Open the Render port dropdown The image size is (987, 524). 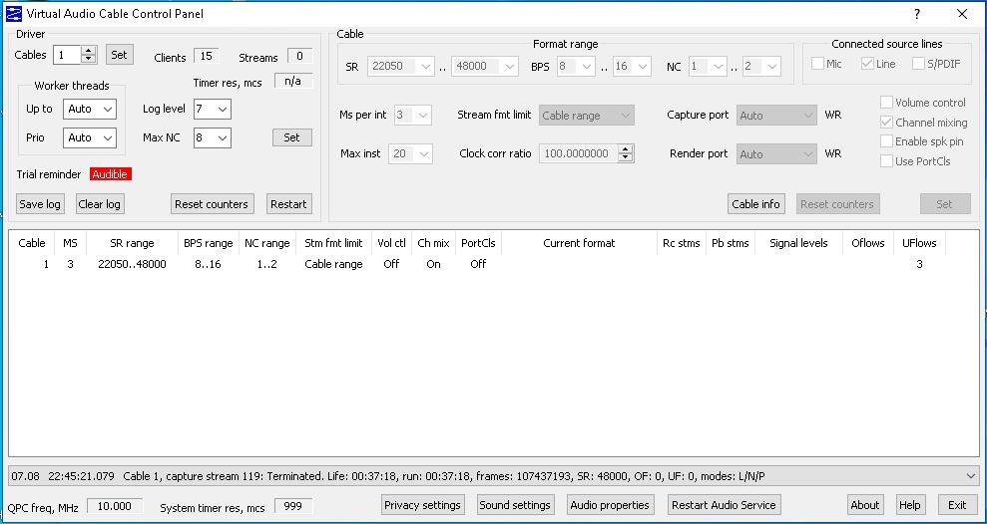776,154
